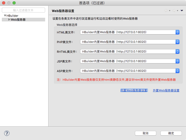Image resolution: width=186 pixels, height=140 pixels.
Task: Click the PHP类文件 label
Action: pyautogui.click(x=65, y=42)
